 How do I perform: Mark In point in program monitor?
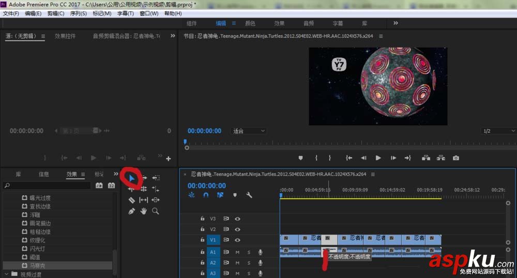point(316,158)
